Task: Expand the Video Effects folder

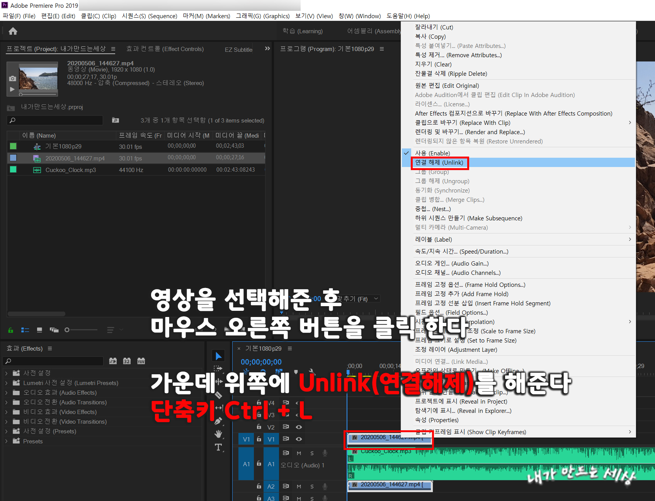Action: tap(6, 412)
